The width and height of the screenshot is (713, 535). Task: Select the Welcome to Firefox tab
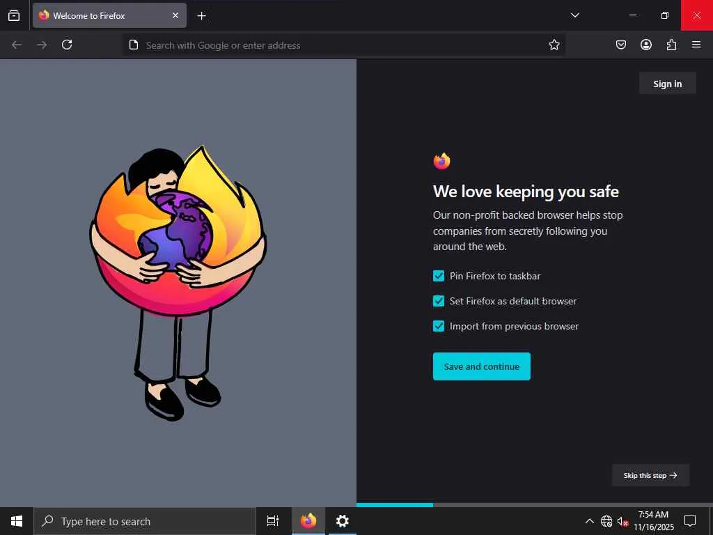pos(109,15)
